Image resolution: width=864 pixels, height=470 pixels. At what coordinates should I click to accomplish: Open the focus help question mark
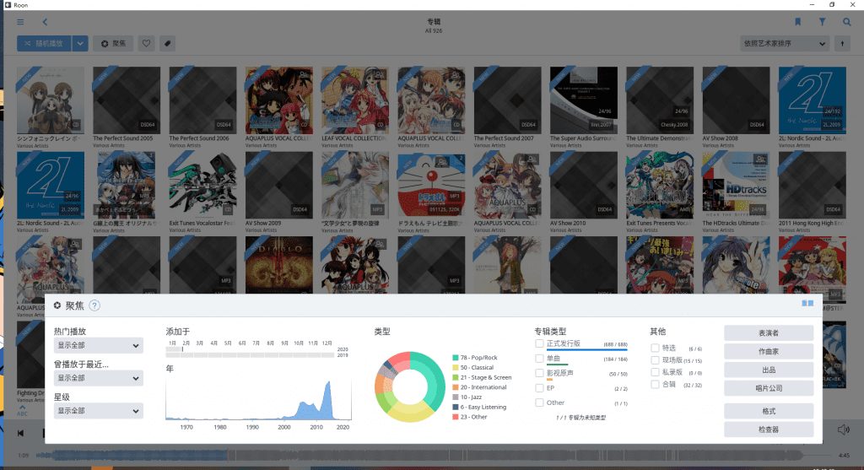[x=94, y=305]
